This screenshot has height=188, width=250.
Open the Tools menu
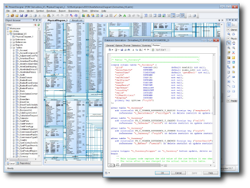pyautogui.click(x=84, y=11)
